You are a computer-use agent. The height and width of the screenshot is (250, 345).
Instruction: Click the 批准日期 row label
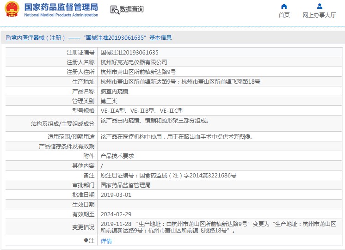click(83, 195)
